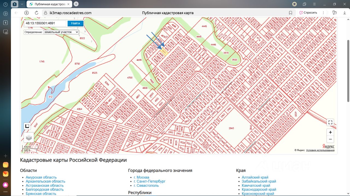Zoom out the map
350x196 pixels.
coord(330,139)
